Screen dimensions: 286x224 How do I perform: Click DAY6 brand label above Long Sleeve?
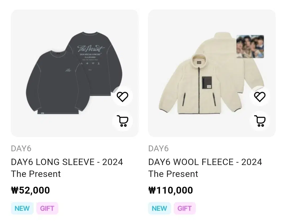pos(21,149)
